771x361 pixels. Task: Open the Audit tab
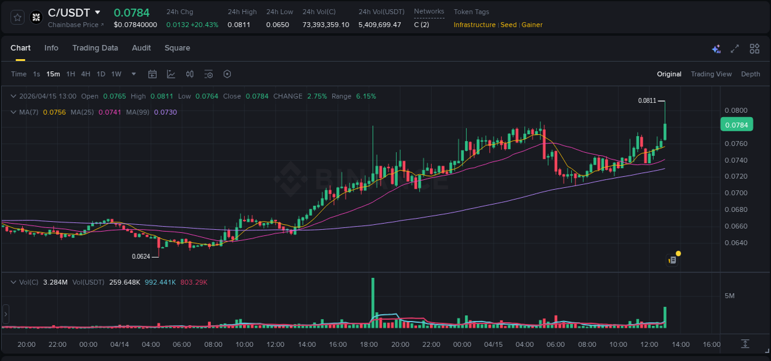coord(141,48)
